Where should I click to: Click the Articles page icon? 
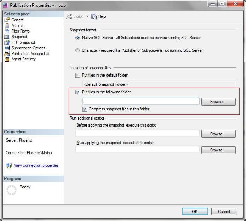click(7, 26)
